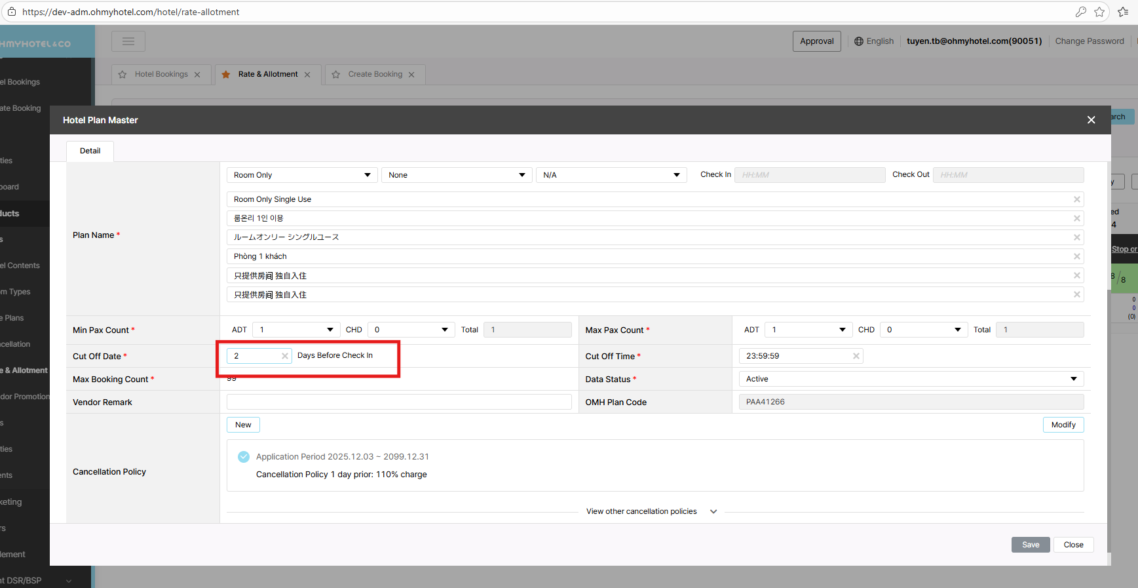
Task: Click the Vendor Remark input field
Action: [x=399, y=402]
